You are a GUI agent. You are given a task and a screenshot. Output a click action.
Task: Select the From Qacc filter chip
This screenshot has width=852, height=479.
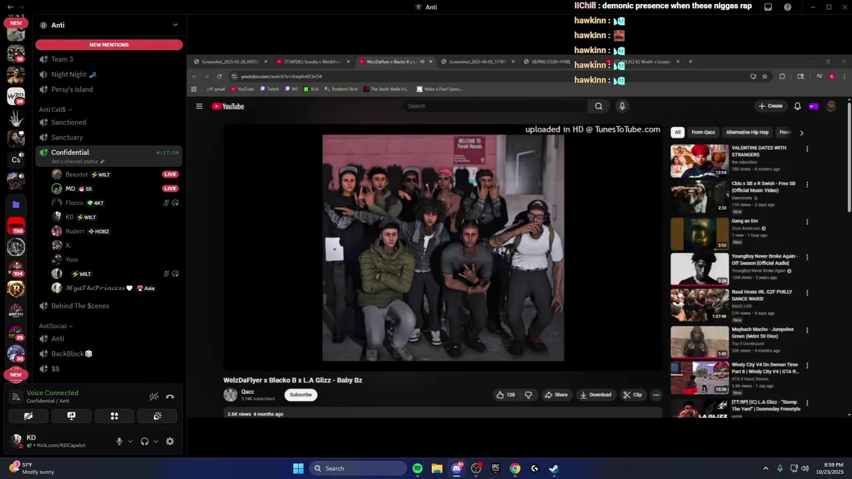703,132
